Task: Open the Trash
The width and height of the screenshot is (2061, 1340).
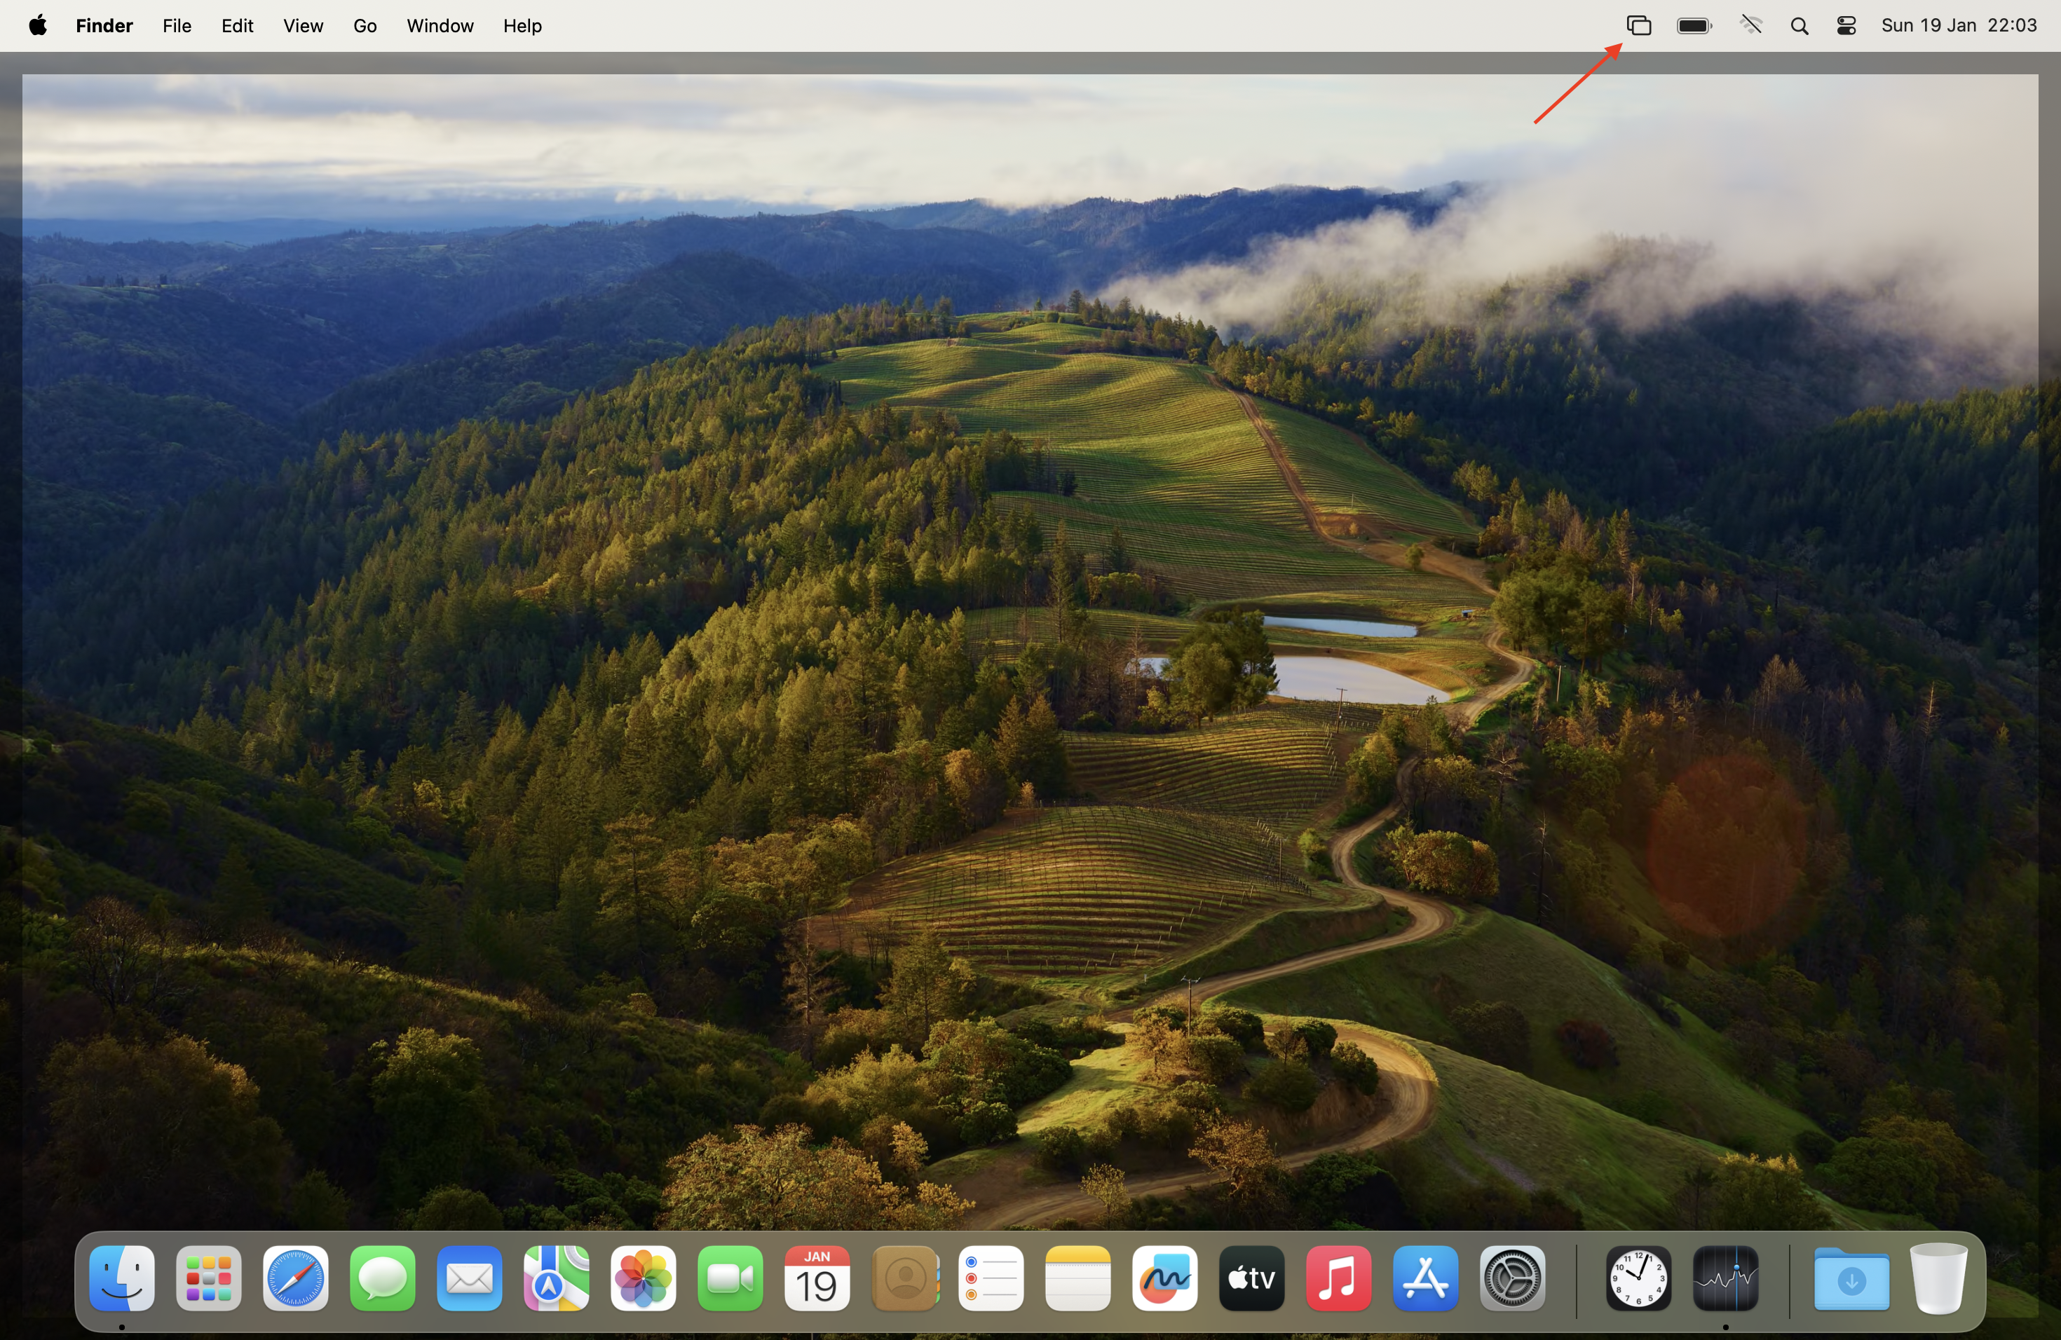Action: point(1939,1278)
